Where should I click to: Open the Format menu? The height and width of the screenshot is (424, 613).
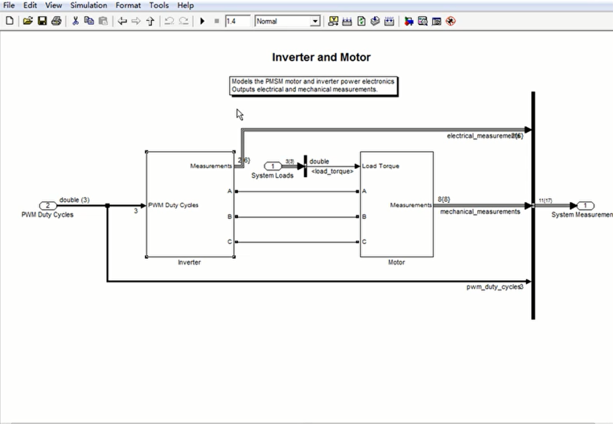128,6
